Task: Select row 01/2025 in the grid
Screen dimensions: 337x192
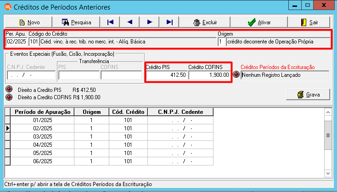Action: click(x=112, y=120)
